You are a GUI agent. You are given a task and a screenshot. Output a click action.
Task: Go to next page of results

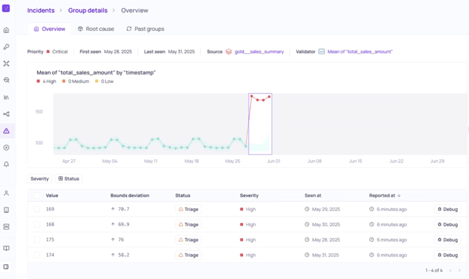tap(459, 271)
